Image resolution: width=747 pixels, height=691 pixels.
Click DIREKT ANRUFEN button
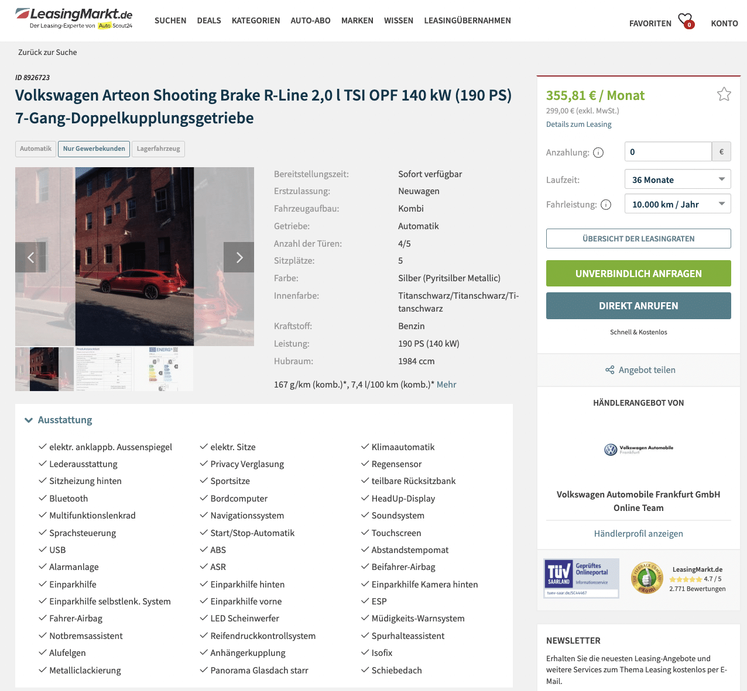639,306
